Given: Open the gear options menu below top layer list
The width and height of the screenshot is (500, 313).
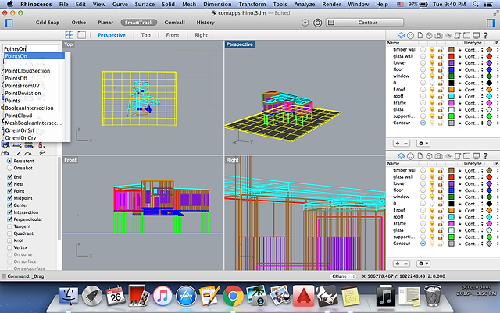Looking at the screenshot, I should coord(424,144).
